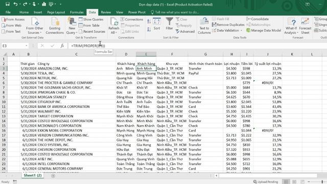Switch to Page Layout view in status bar

coord(294,182)
